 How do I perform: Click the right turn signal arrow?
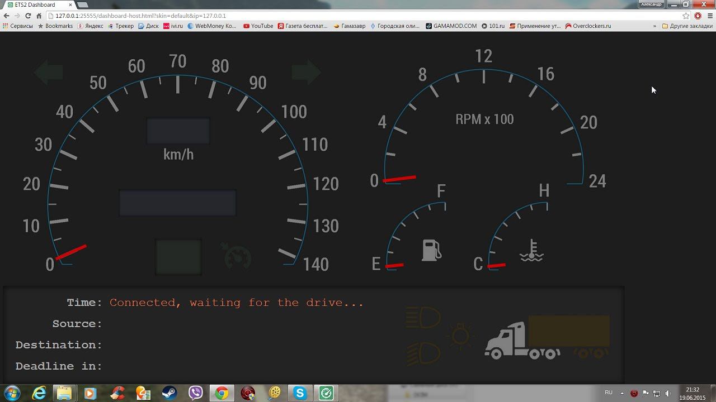[x=306, y=72]
